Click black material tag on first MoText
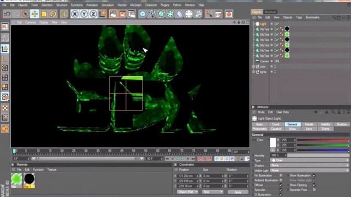 point(287,29)
